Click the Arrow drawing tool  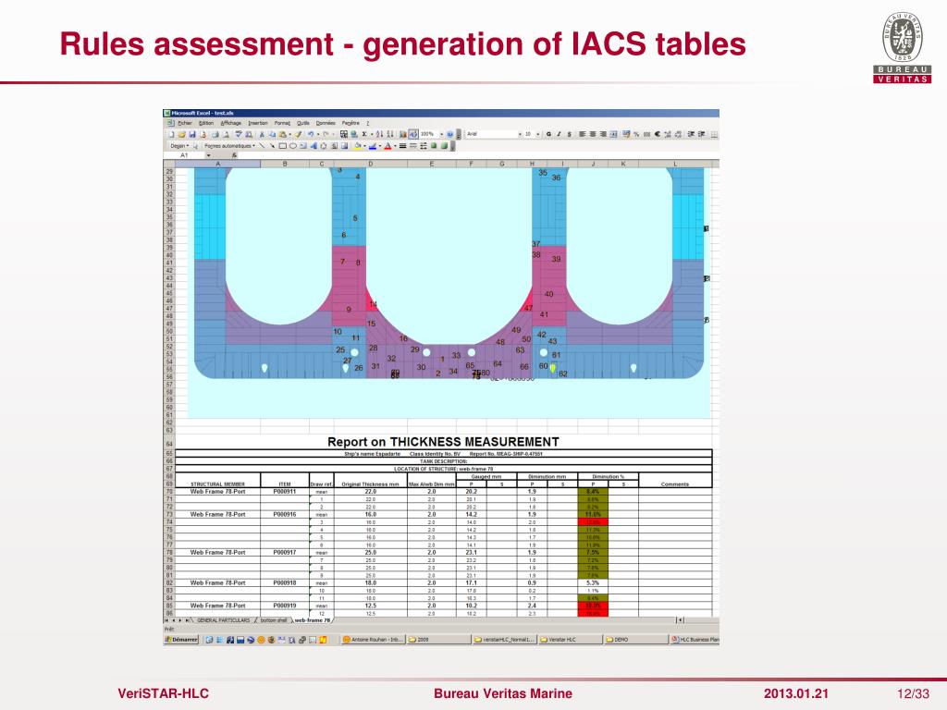point(273,146)
